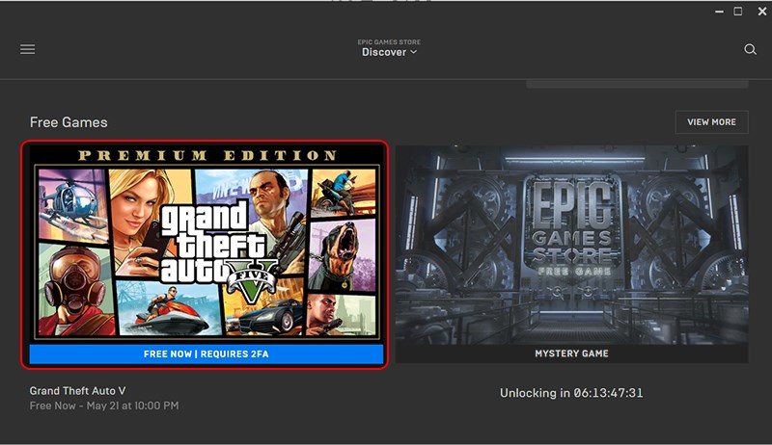Click the Free Games section heading
Image resolution: width=772 pixels, height=445 pixels.
[x=69, y=122]
